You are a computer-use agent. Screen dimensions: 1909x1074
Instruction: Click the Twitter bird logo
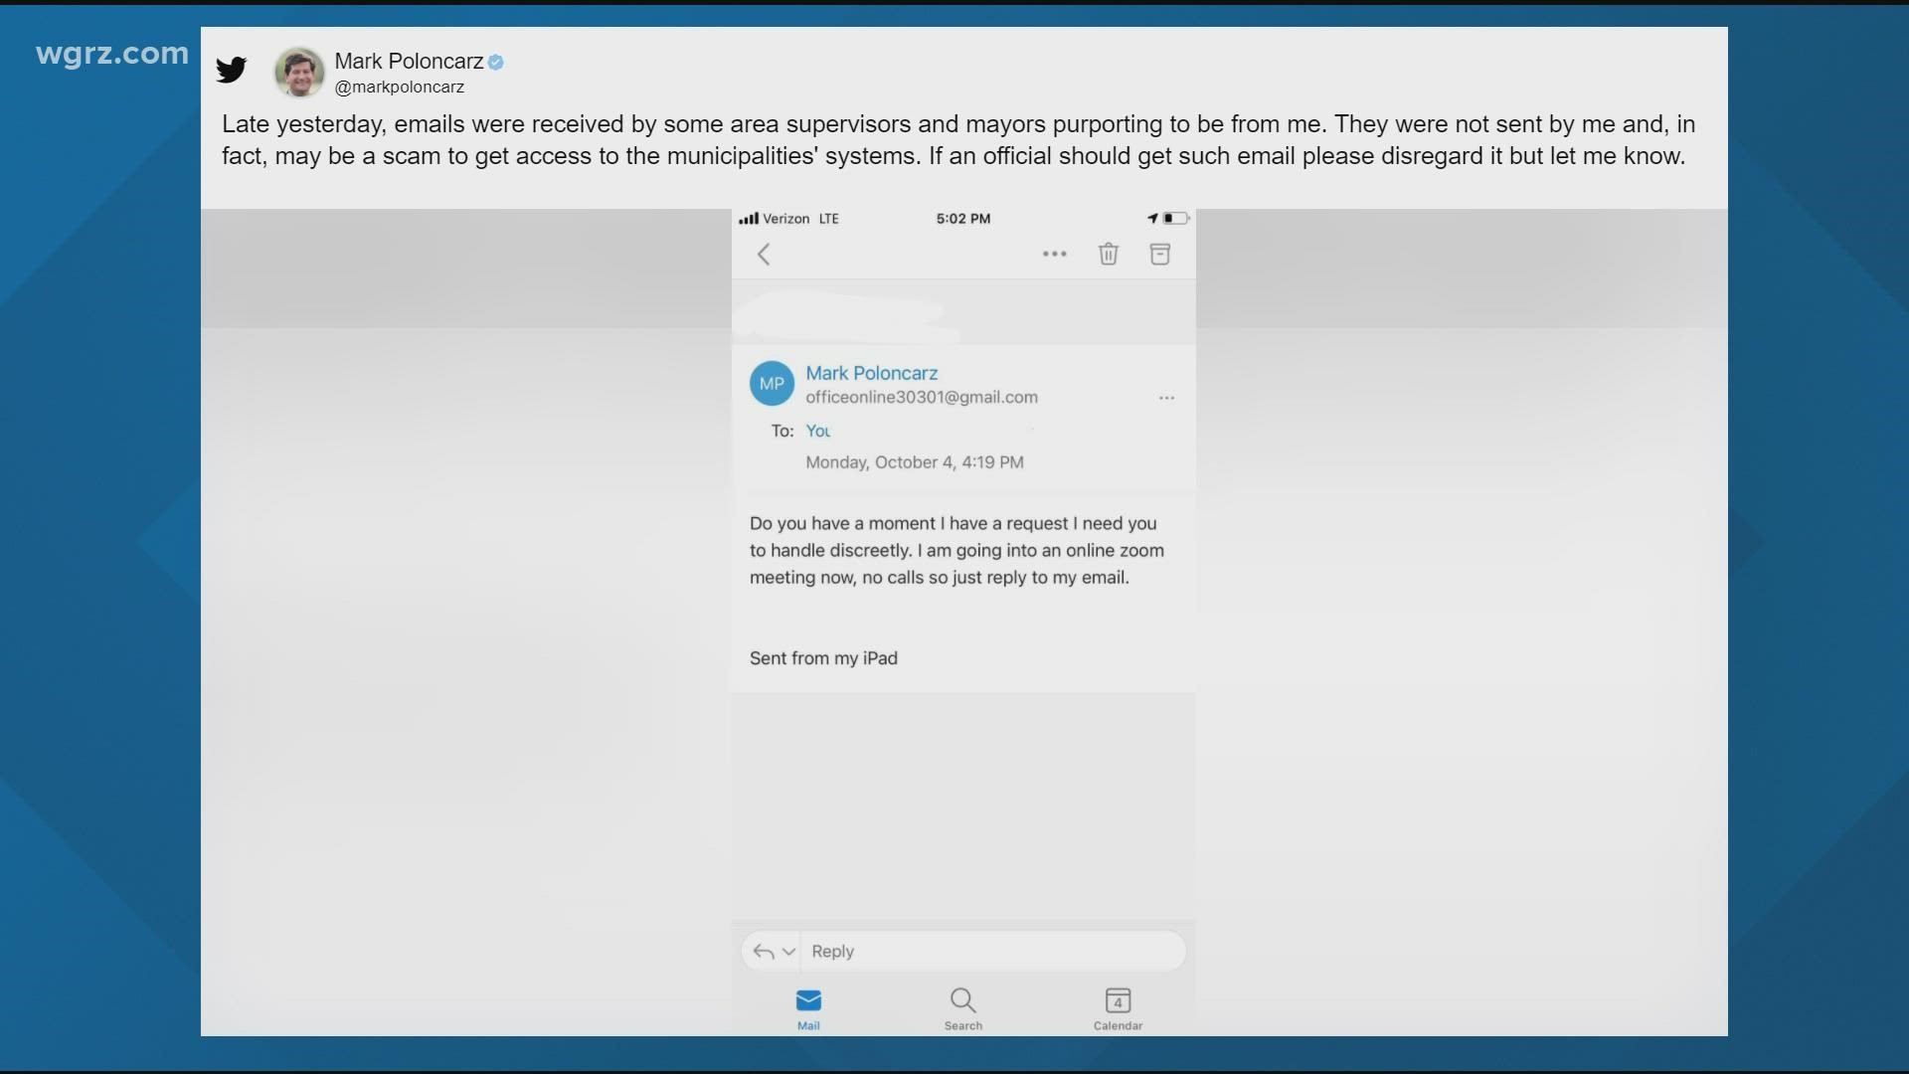pos(232,69)
